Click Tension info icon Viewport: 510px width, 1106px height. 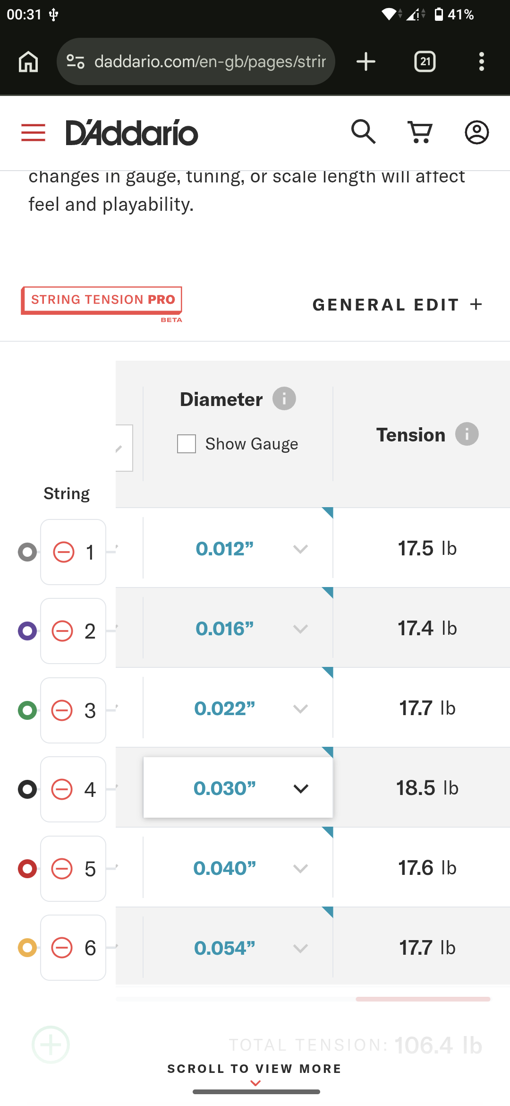click(467, 434)
